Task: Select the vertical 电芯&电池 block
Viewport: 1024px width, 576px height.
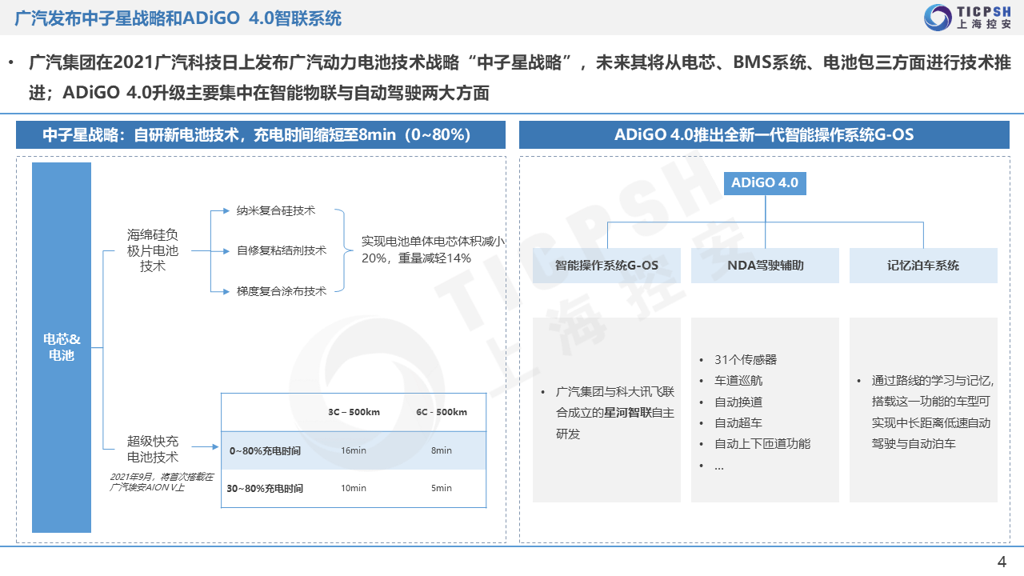Action: 62,347
